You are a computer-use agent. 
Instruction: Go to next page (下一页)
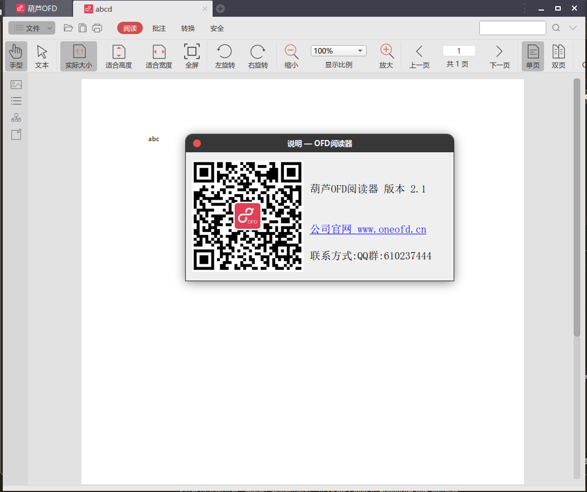(x=500, y=56)
